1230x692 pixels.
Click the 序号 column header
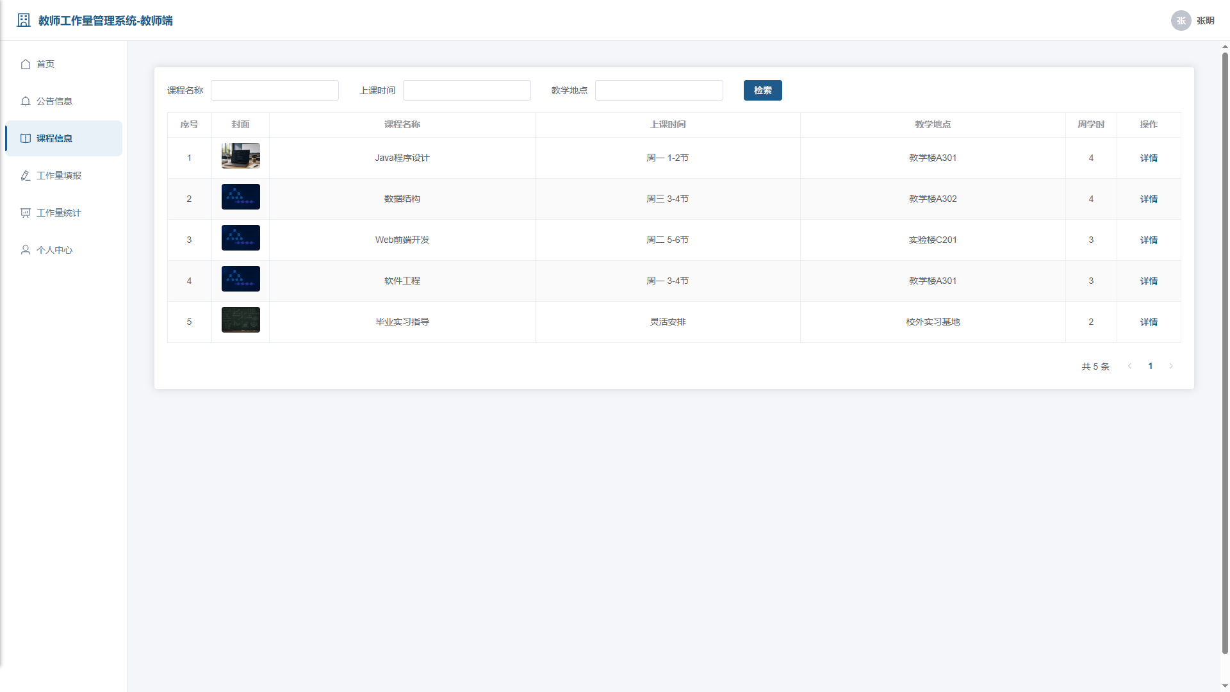pyautogui.click(x=189, y=124)
